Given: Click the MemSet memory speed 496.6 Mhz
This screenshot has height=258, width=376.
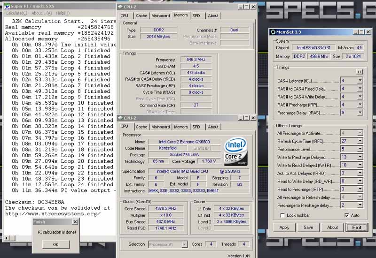Looking at the screenshot, I should (319, 56).
